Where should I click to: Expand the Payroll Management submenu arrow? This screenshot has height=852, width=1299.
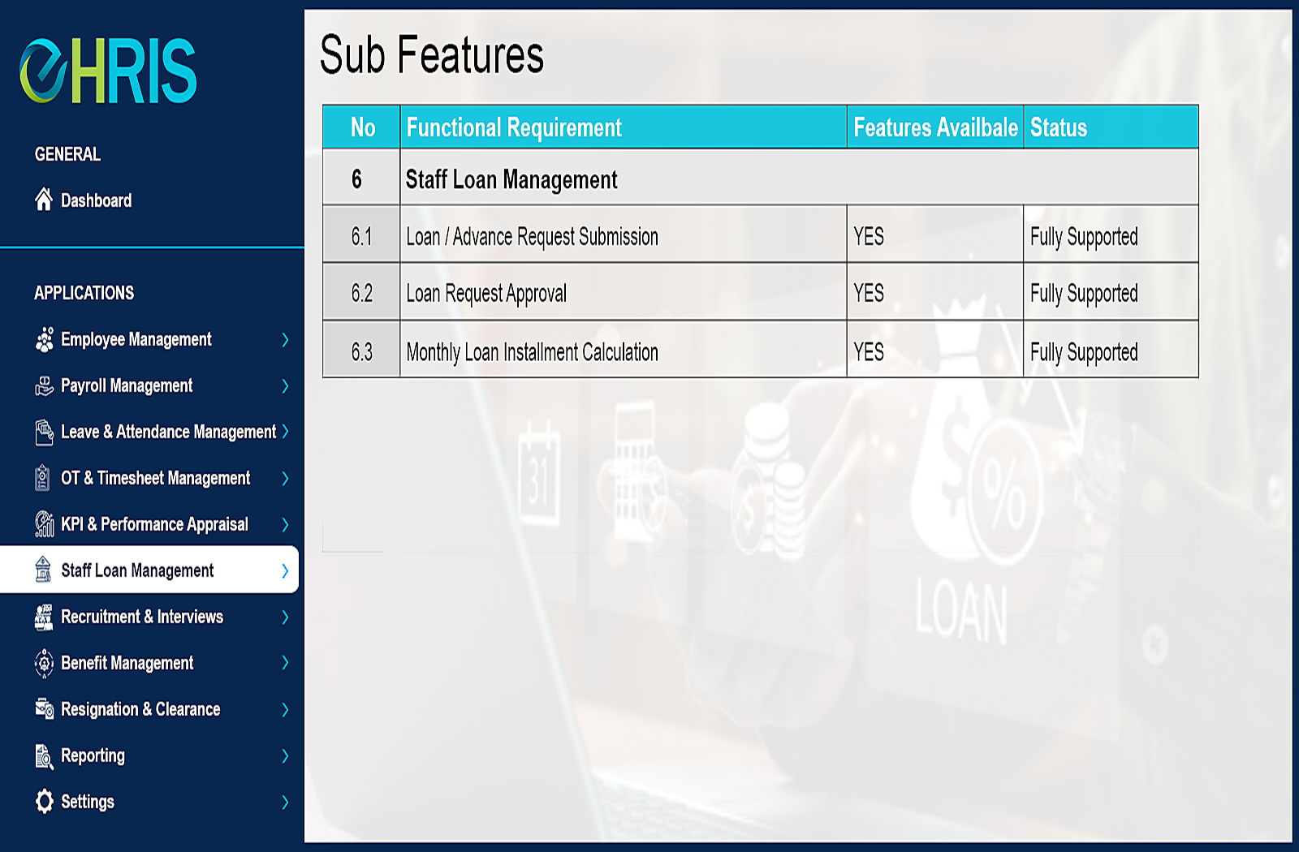click(286, 387)
